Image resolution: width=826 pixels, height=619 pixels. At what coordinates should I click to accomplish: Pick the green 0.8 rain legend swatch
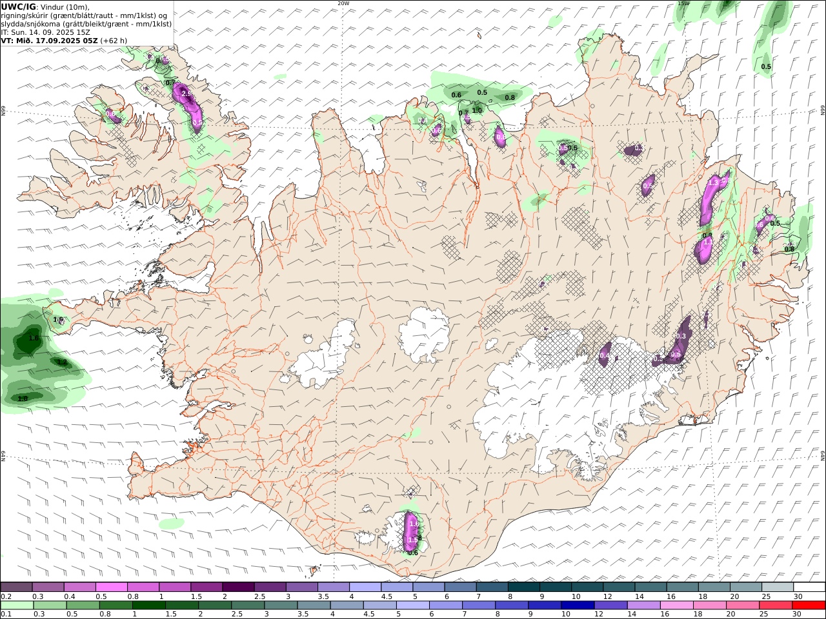[116, 605]
